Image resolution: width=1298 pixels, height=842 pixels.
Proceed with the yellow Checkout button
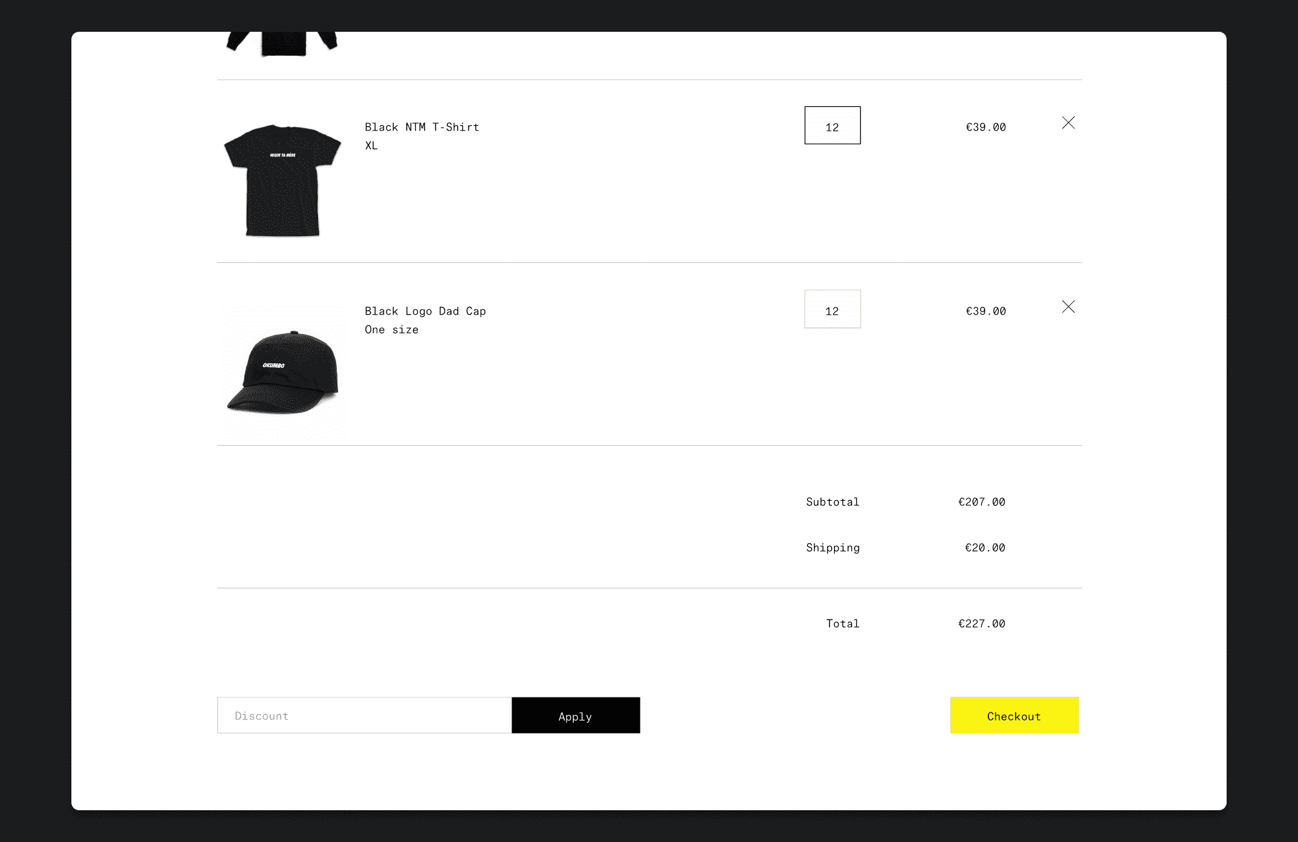[1014, 716]
